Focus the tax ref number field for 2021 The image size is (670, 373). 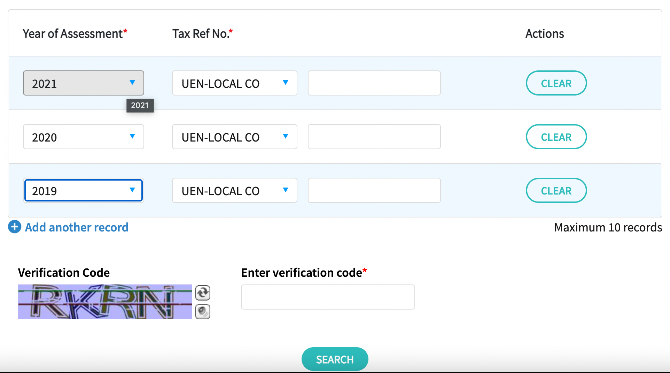pyautogui.click(x=374, y=83)
